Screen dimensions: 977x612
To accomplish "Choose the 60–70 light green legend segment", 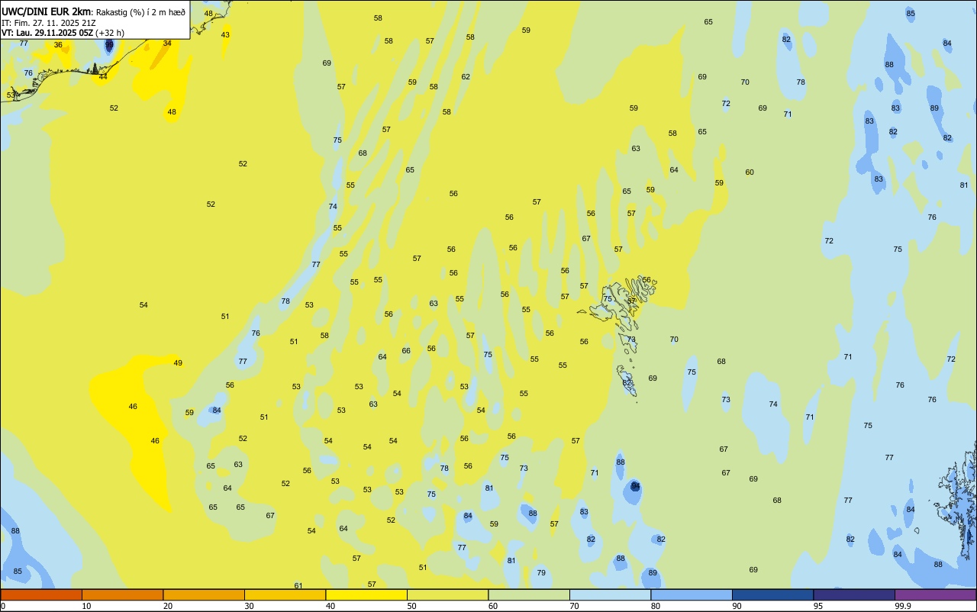I will [529, 594].
